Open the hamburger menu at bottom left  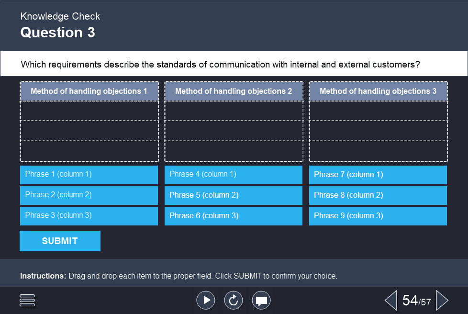[x=27, y=300]
